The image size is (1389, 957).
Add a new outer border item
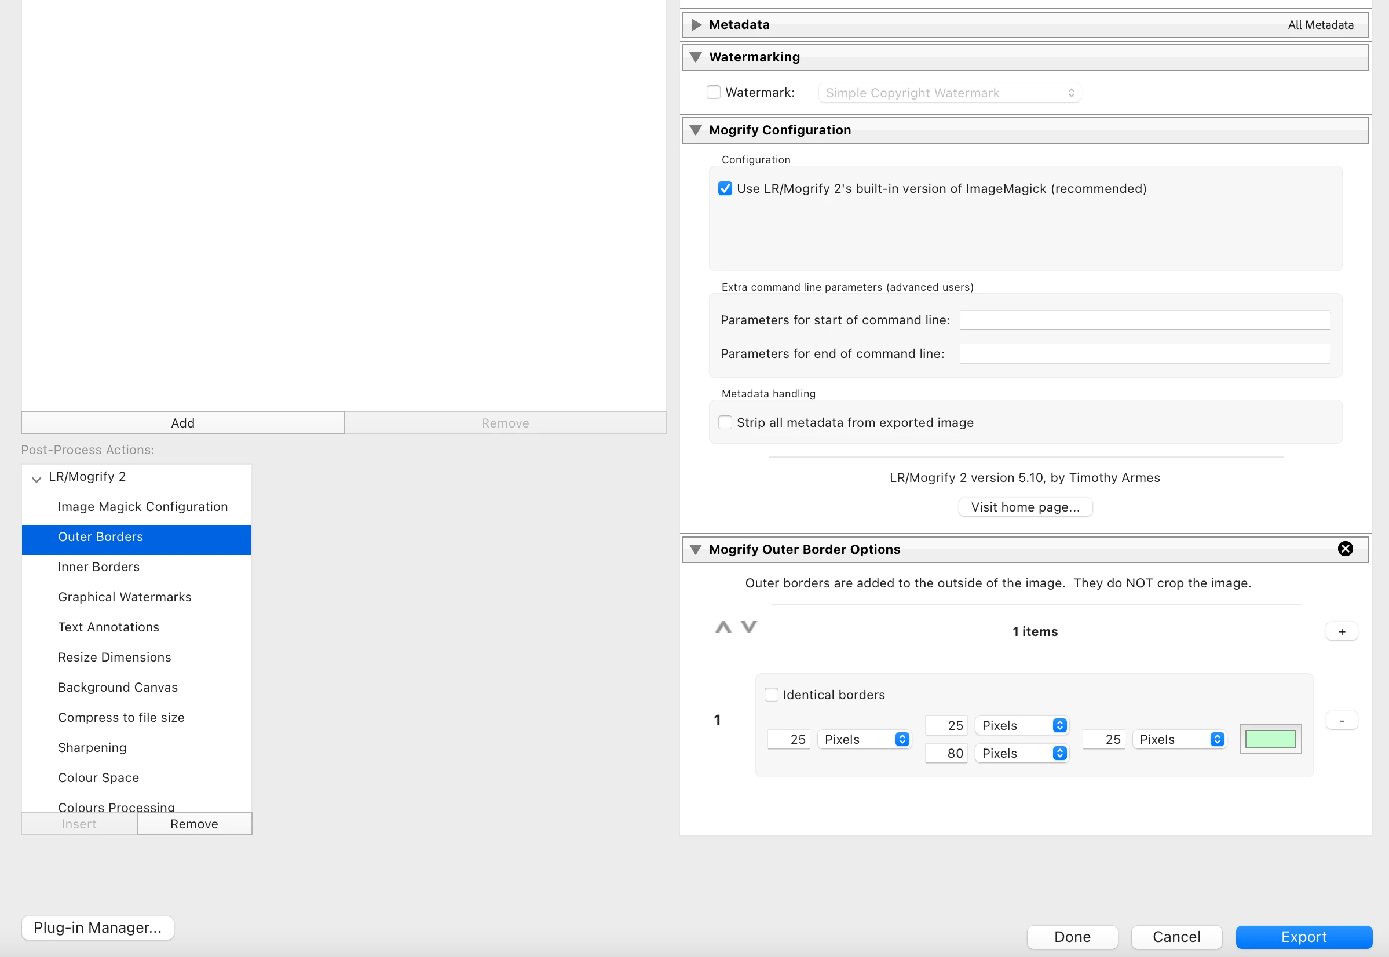point(1341,631)
